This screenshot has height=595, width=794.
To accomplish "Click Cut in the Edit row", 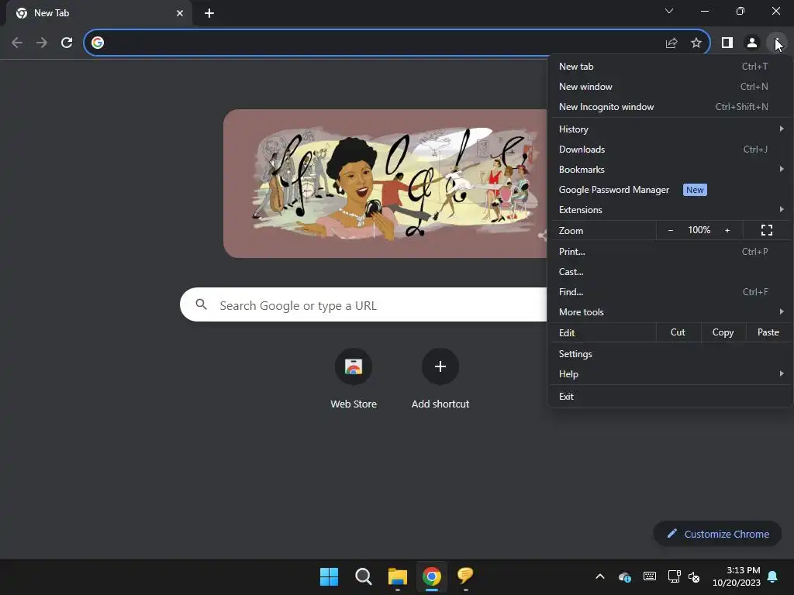I will tap(678, 332).
